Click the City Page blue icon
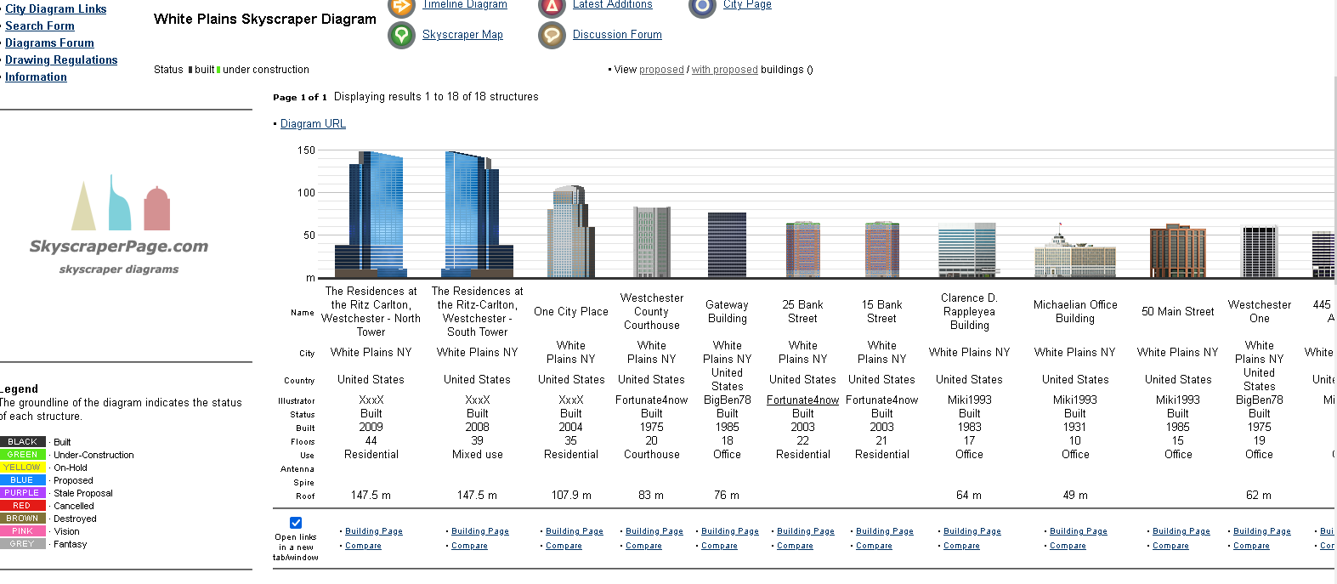Viewport: 1337px width, 584px height. click(702, 7)
